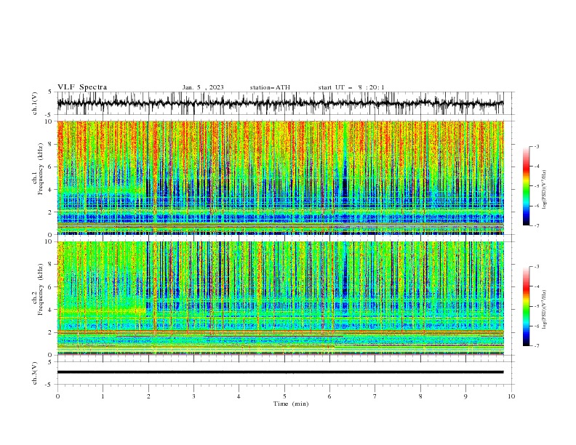Click the "-3" tick on lower color bar
This screenshot has height=445, width=576.
tap(536, 267)
